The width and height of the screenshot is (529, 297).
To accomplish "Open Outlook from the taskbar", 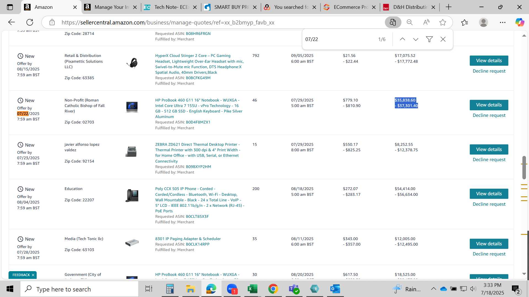I will 335,289.
